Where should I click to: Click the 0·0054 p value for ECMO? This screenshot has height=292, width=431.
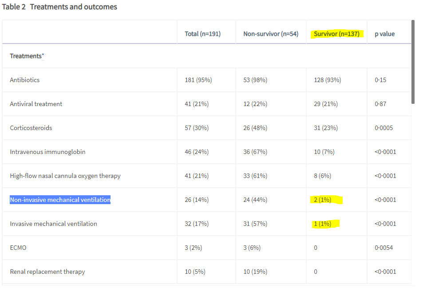[384, 248]
